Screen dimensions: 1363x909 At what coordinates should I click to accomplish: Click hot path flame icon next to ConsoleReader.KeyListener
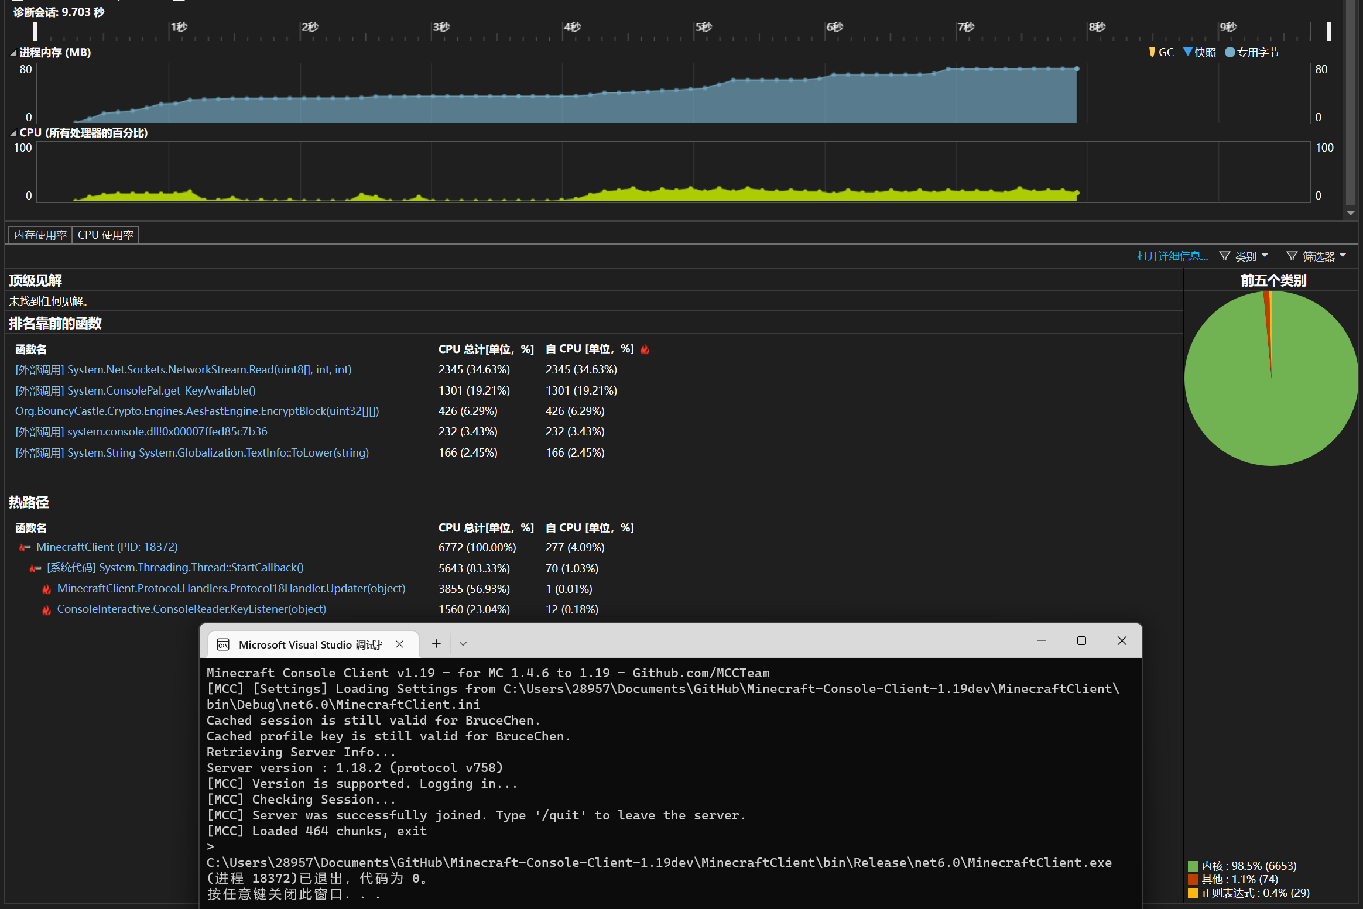[47, 610]
